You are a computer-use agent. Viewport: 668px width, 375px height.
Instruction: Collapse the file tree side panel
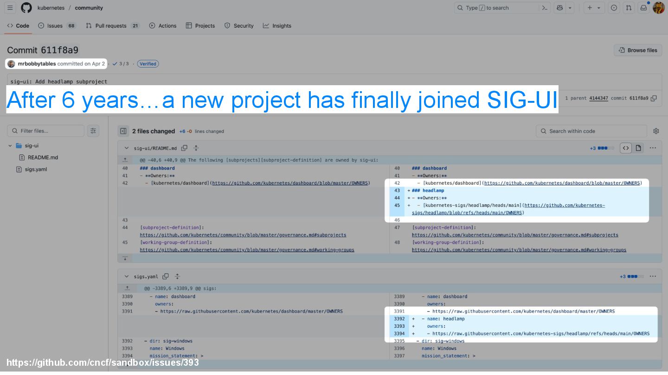(x=123, y=131)
